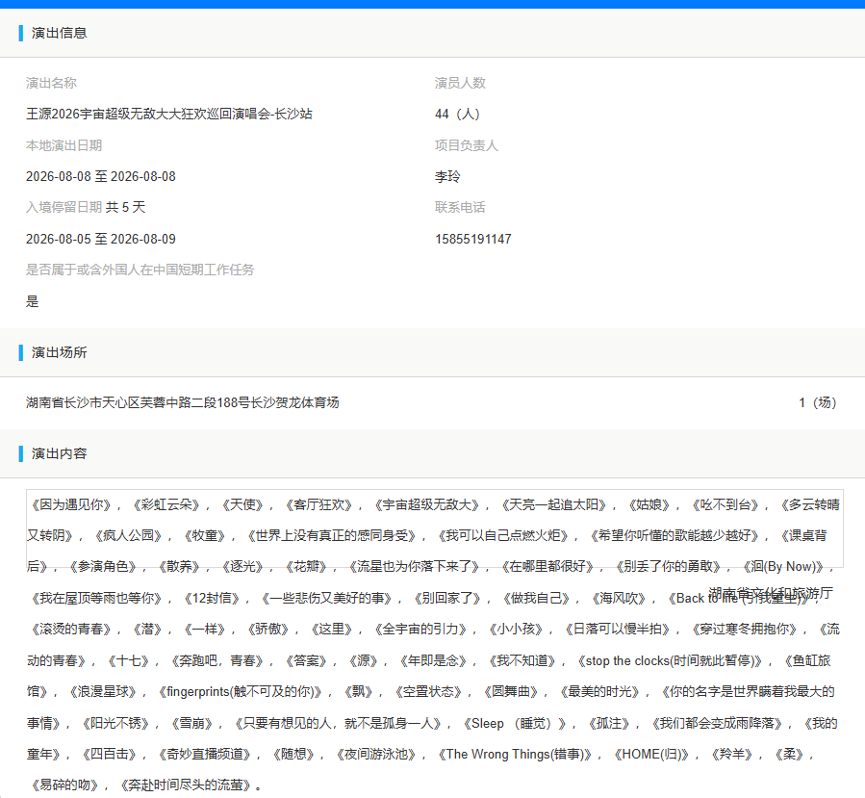
Task: Select the song 《阳光不锈》
Action: [x=115, y=724]
